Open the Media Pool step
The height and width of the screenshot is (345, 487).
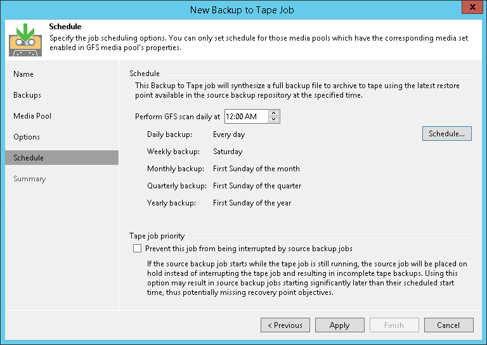32,116
